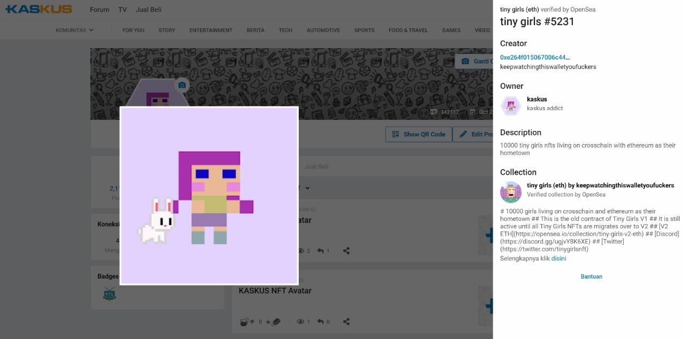Click second thread's share icon
Image resolution: width=684 pixels, height=339 pixels.
(346, 321)
